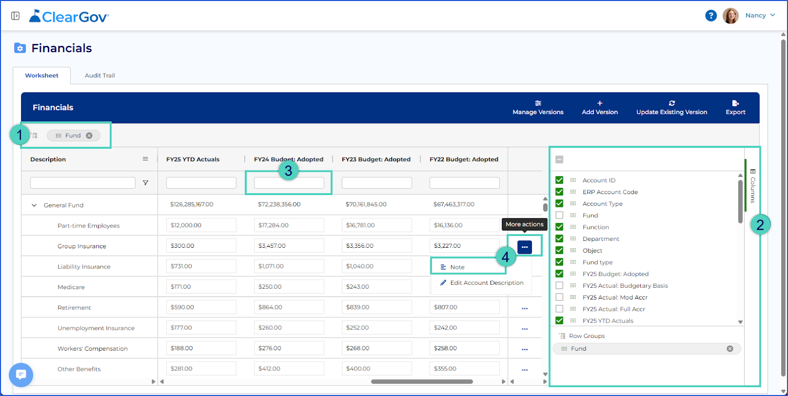Open the Description column menu icon

[x=145, y=159]
